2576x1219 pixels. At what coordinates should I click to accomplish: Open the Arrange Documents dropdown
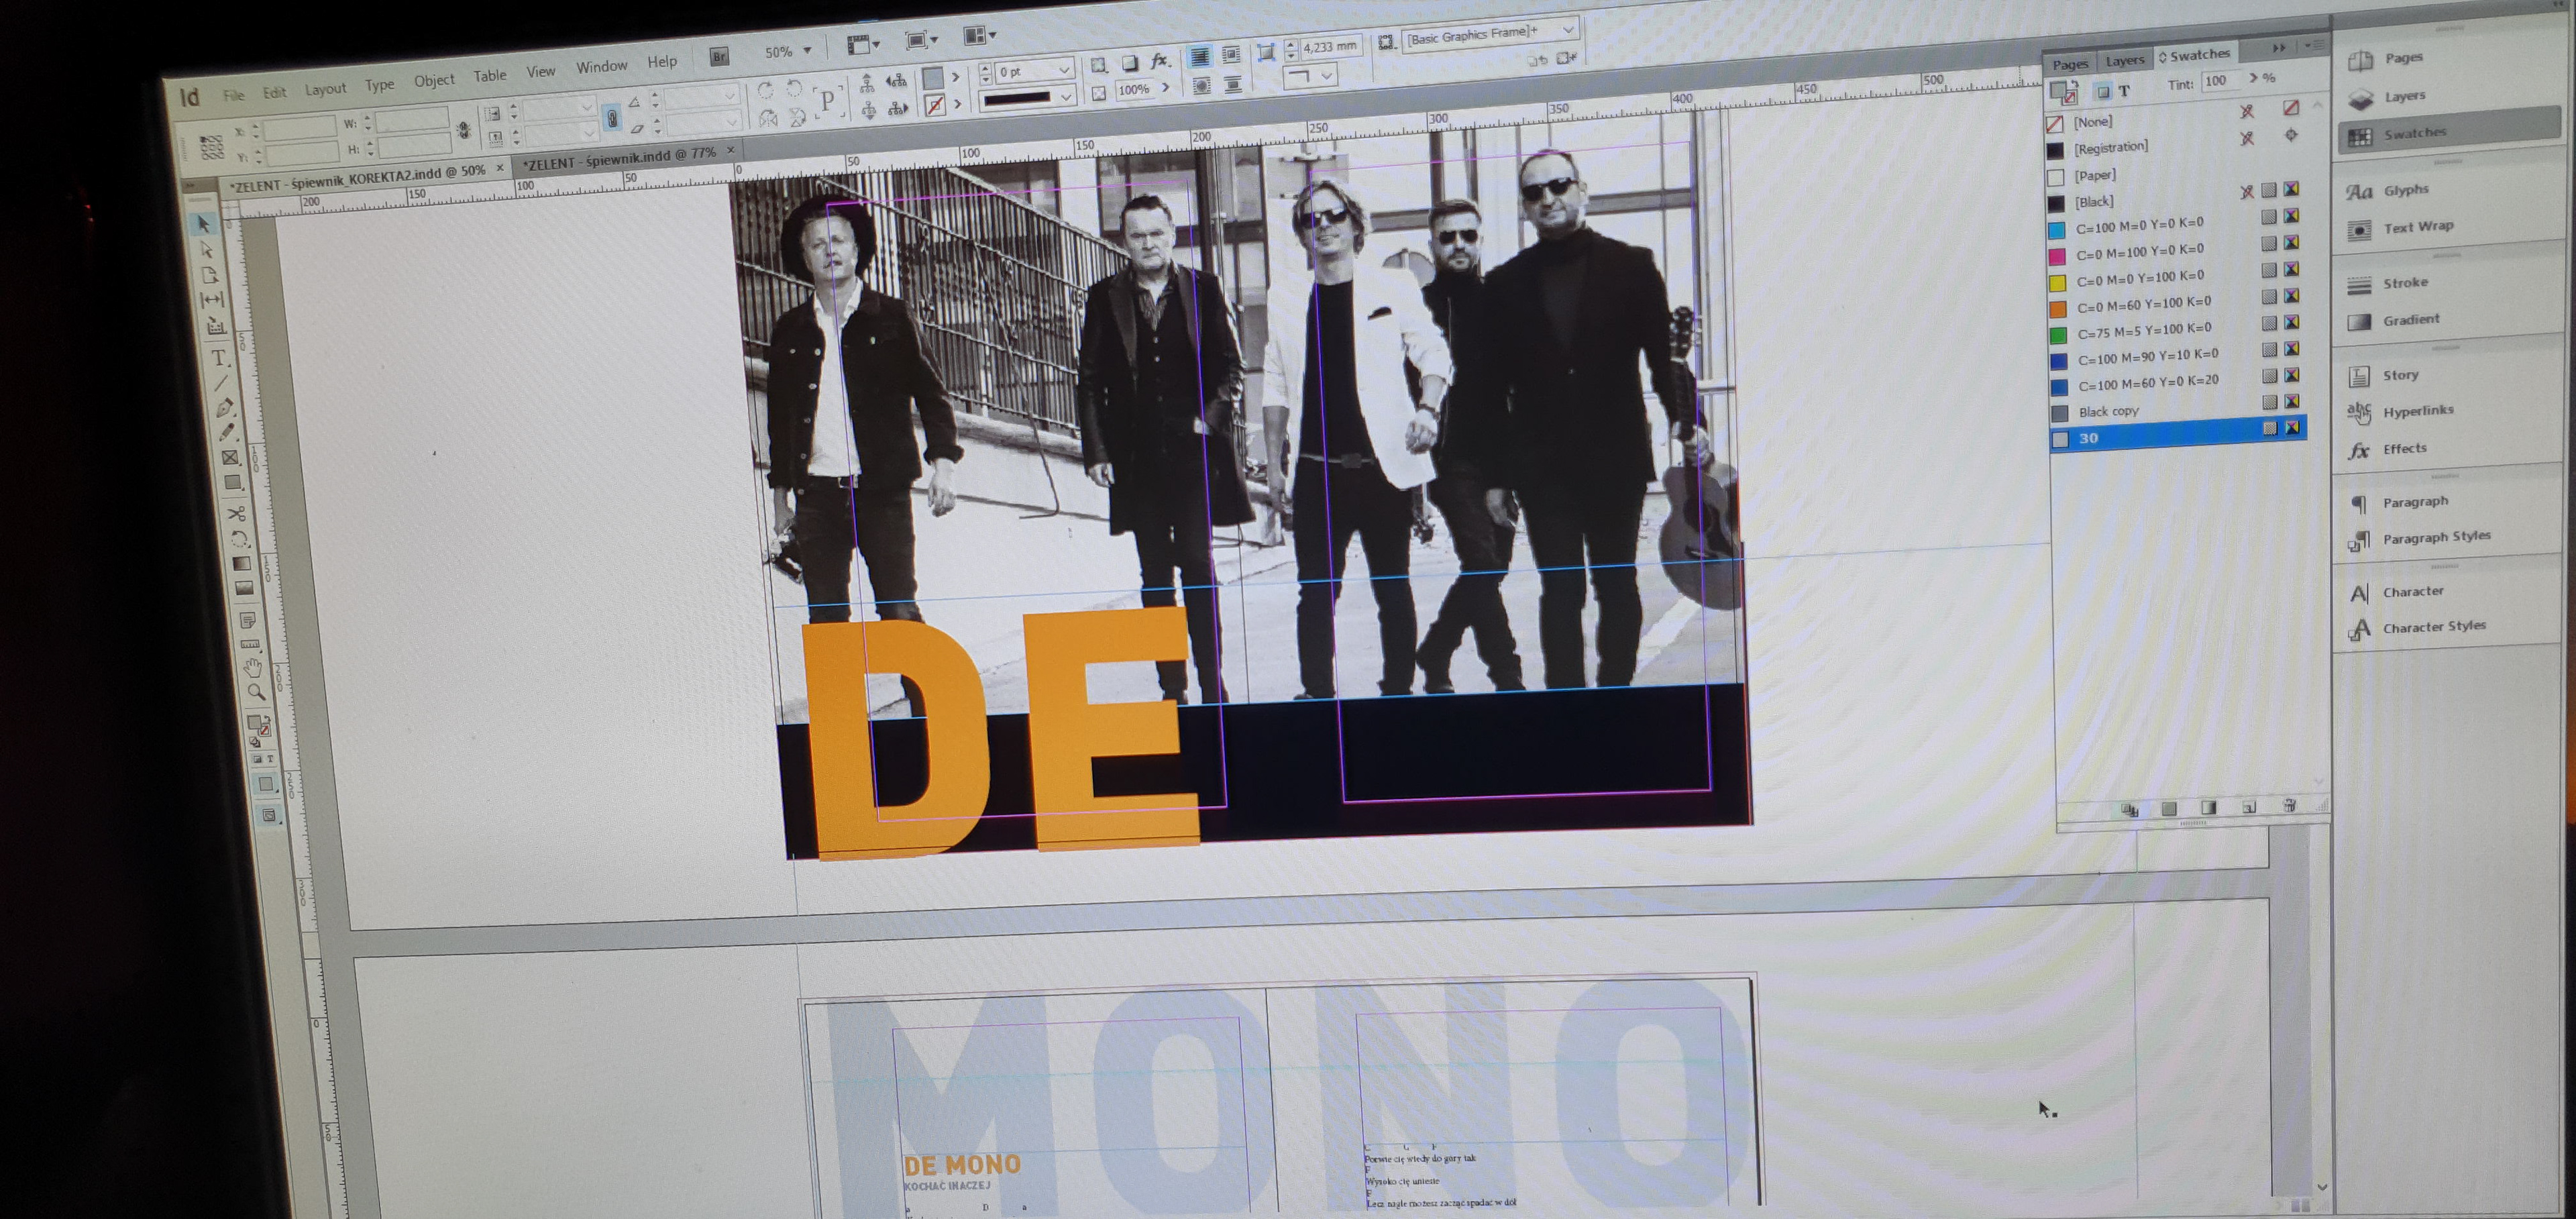979,36
